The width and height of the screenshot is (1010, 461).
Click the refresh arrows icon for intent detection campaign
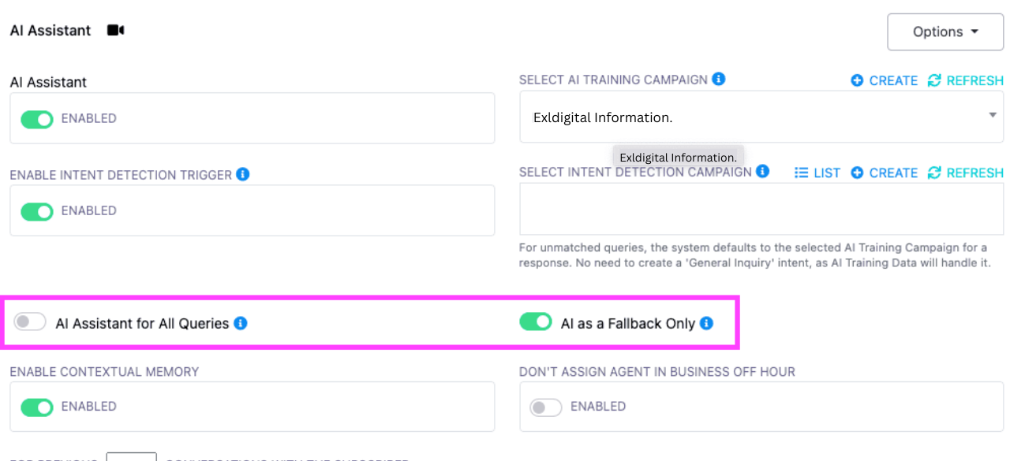(934, 173)
